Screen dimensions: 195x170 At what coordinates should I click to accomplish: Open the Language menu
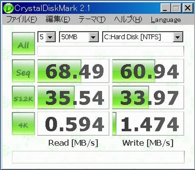(166, 20)
